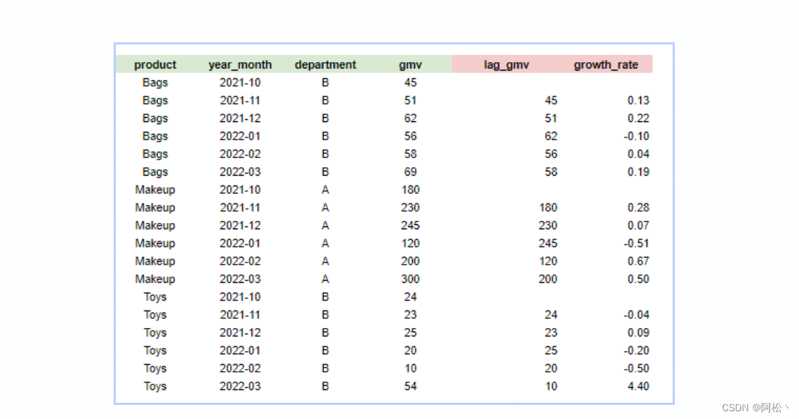Select year_month 2021-11 in Toys row

[240, 315]
